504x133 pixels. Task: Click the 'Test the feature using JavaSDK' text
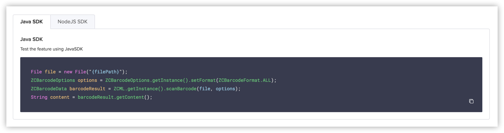click(x=51, y=49)
